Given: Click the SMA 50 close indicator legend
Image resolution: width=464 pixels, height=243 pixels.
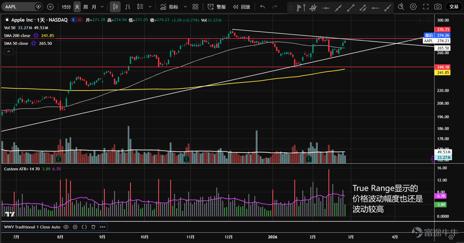Looking at the screenshot, I should click(16, 43).
